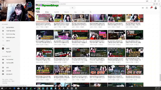Open three-dot menu beside 선비X하임 video title
This screenshot has height=90, width=161.
pos(142,59)
